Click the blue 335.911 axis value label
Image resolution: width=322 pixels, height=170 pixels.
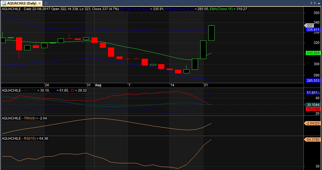313,30
